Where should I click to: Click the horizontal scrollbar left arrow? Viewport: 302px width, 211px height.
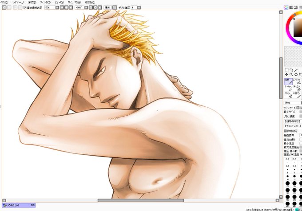[4, 200]
